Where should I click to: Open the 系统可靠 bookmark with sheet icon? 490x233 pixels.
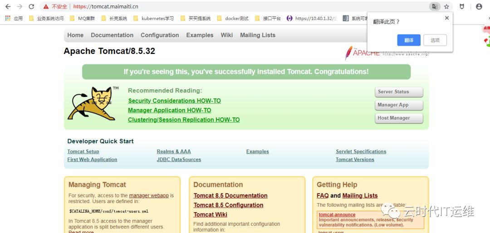356,19
